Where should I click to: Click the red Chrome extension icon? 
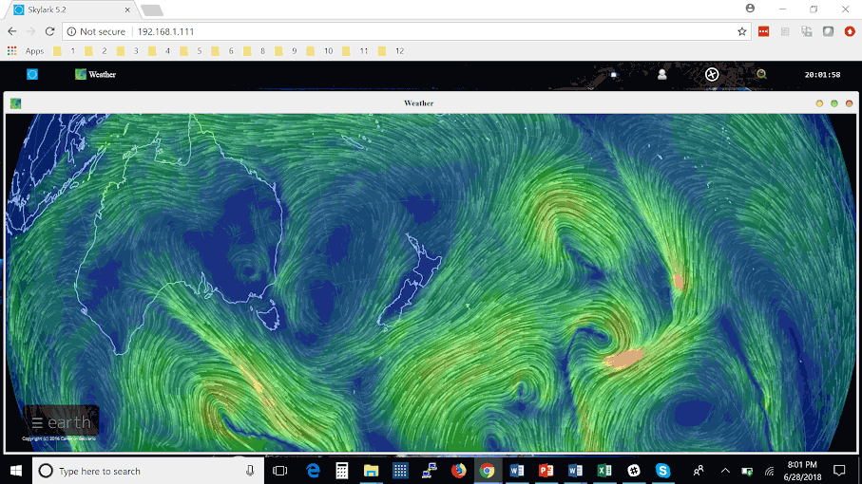763,32
